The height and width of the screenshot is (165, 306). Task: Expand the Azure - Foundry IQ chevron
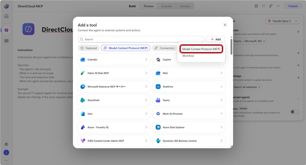click(x=146, y=127)
